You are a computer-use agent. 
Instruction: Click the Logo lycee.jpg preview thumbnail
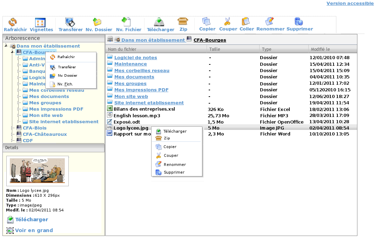point(38,170)
